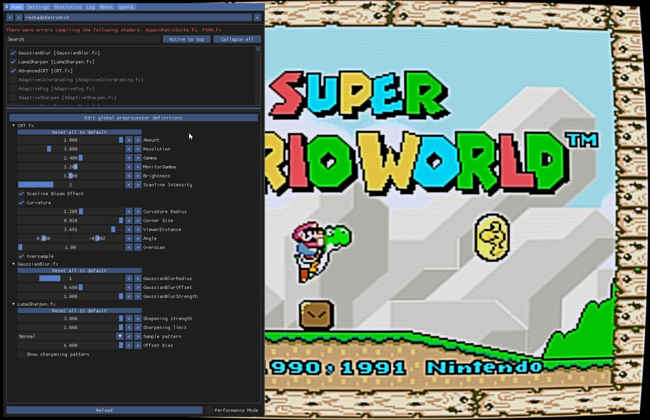Decrease Amount with left arrow

coord(129,140)
